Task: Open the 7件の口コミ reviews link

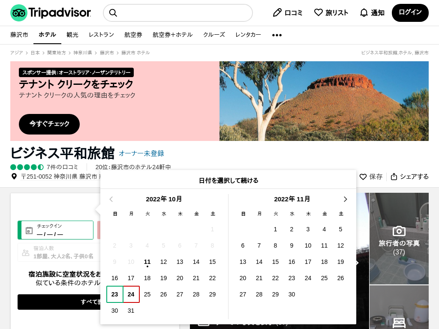Action: (62, 167)
